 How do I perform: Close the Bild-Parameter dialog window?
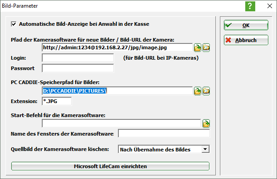tap(270, 6)
